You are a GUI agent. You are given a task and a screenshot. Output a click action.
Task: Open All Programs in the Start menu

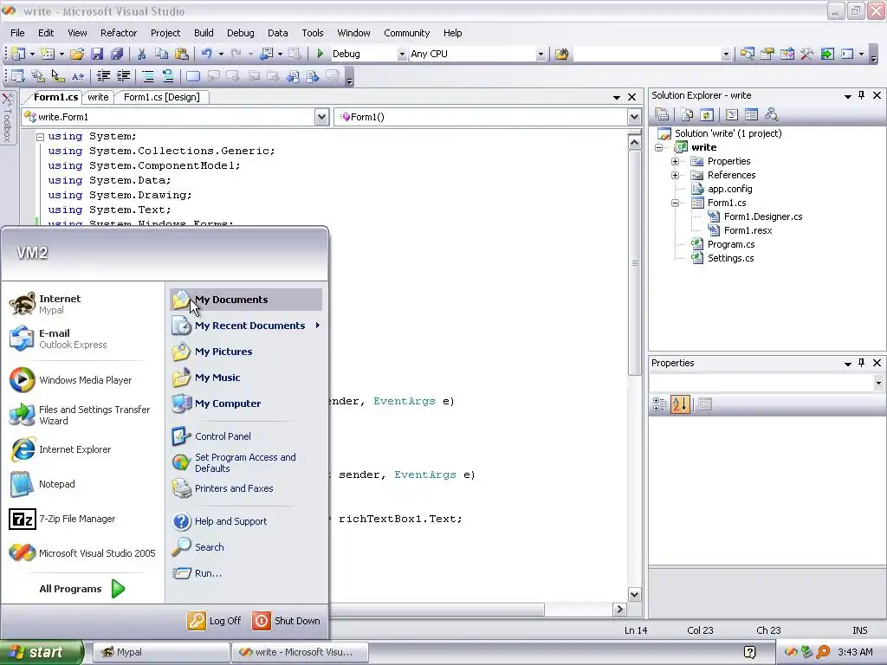82,589
